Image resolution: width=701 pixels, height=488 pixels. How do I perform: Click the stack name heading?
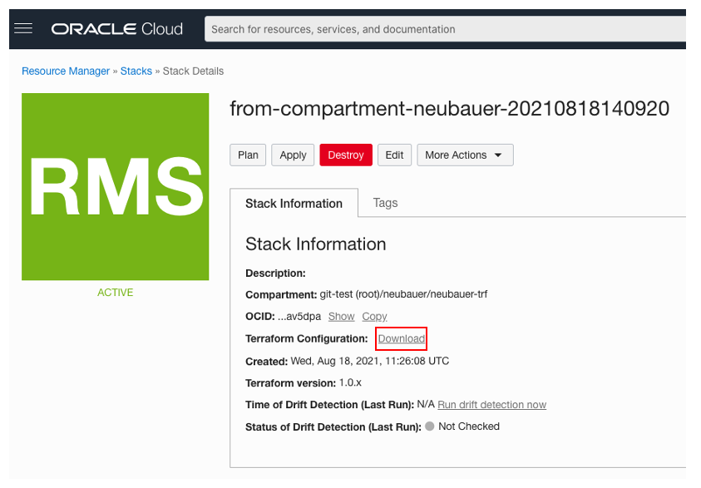pos(449,109)
